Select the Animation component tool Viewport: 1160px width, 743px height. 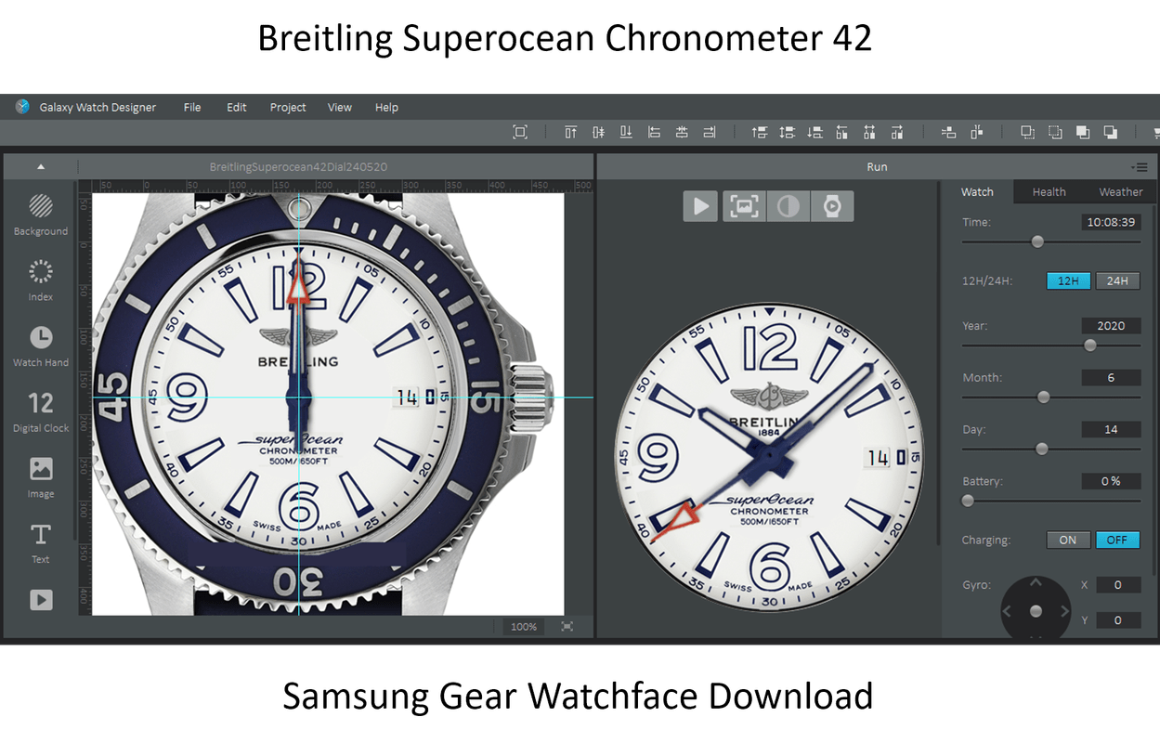pos(40,600)
